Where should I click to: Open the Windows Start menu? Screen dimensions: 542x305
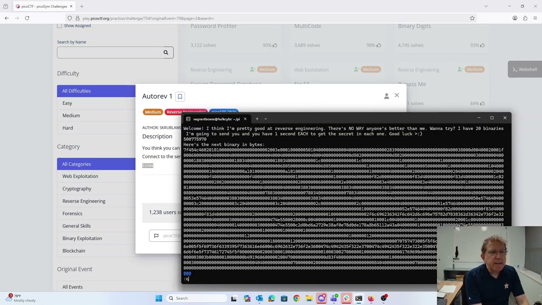click(x=159, y=298)
